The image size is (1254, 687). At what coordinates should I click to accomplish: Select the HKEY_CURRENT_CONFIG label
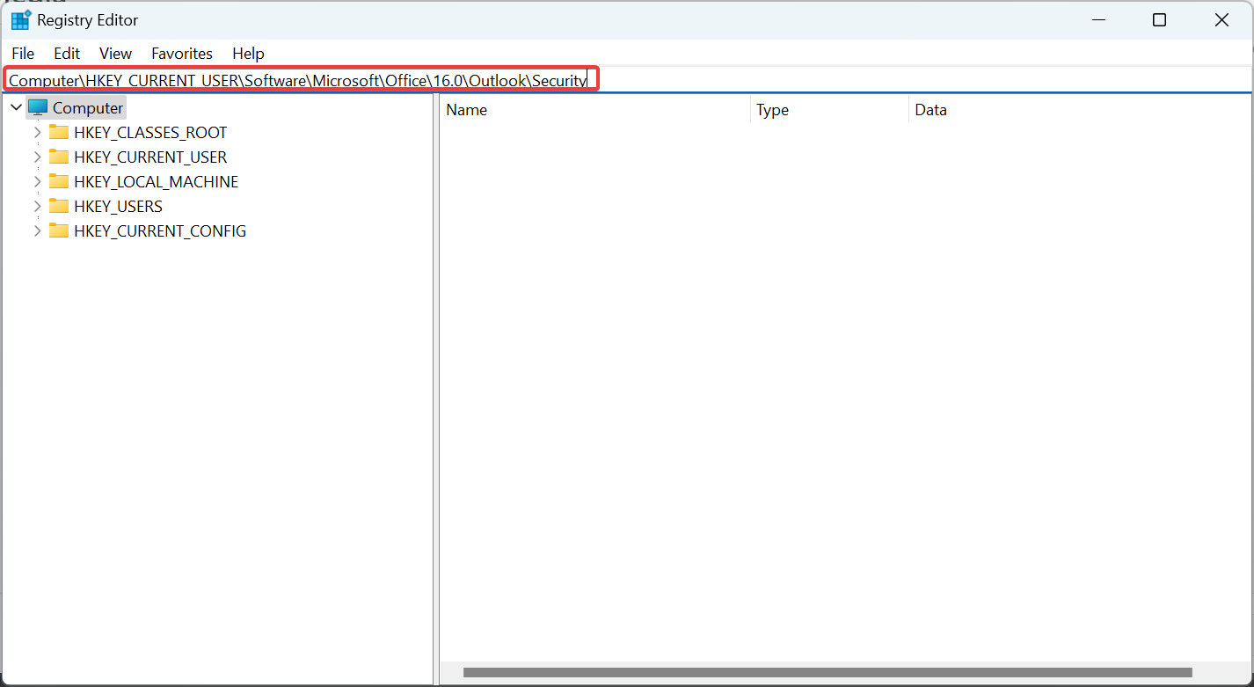[160, 231]
